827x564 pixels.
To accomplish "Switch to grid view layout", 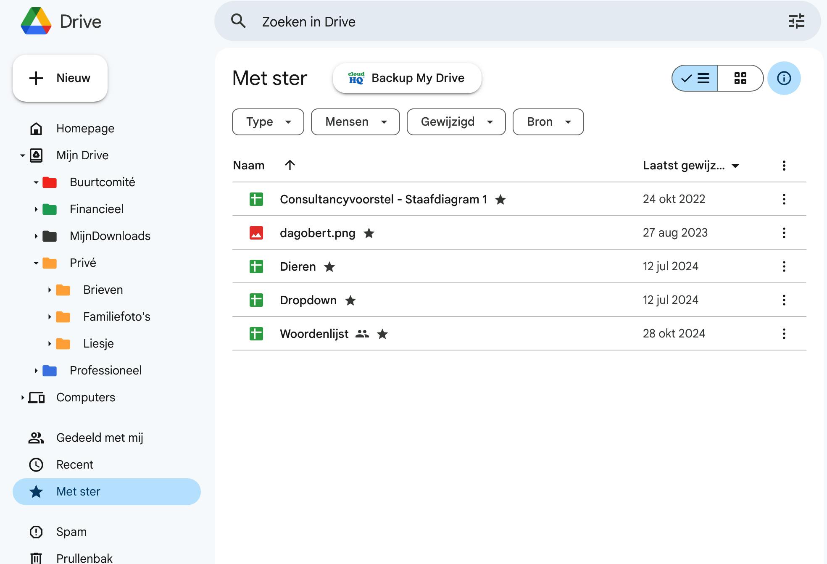I will pos(740,78).
